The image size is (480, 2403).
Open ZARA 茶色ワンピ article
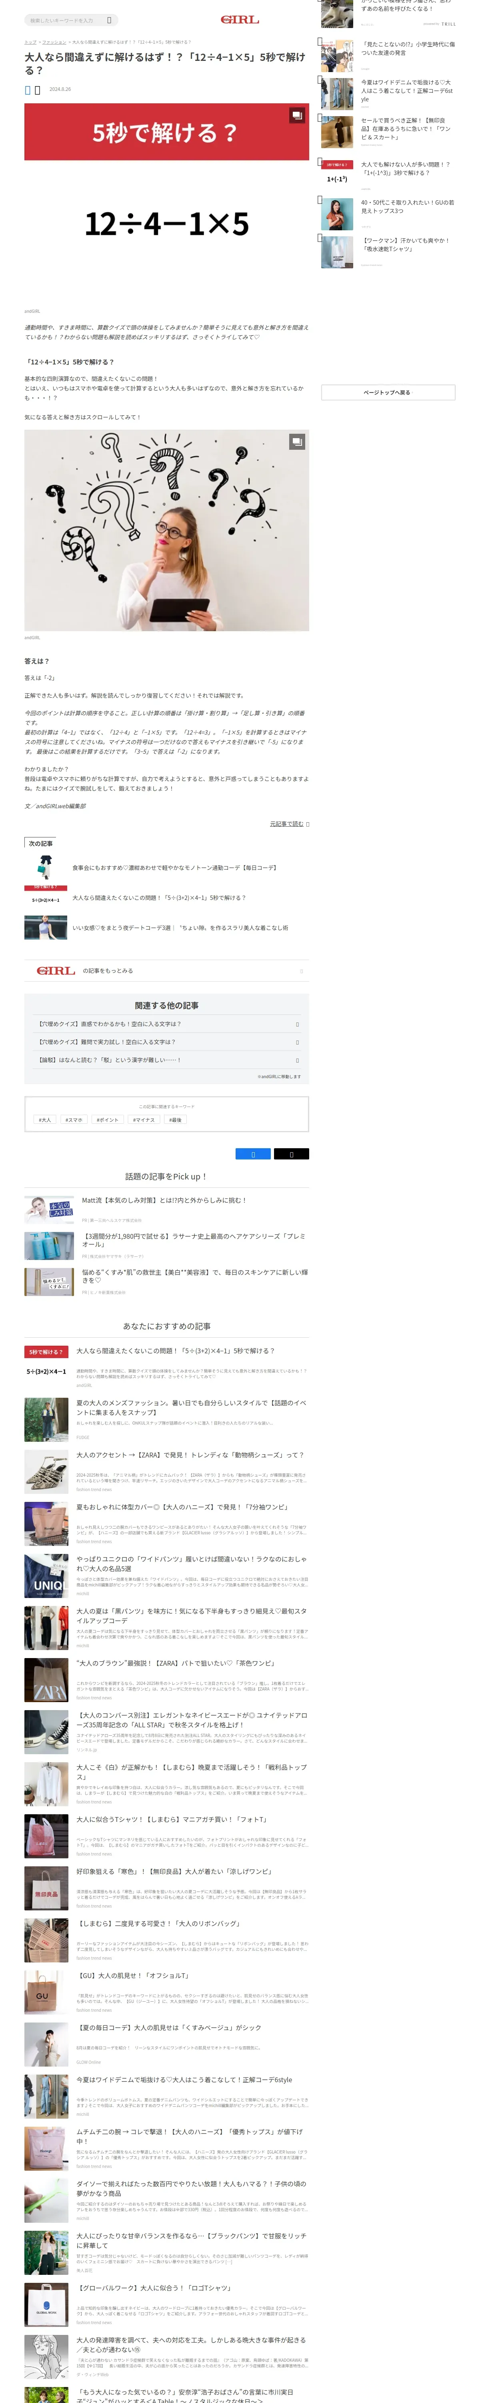175,1663
